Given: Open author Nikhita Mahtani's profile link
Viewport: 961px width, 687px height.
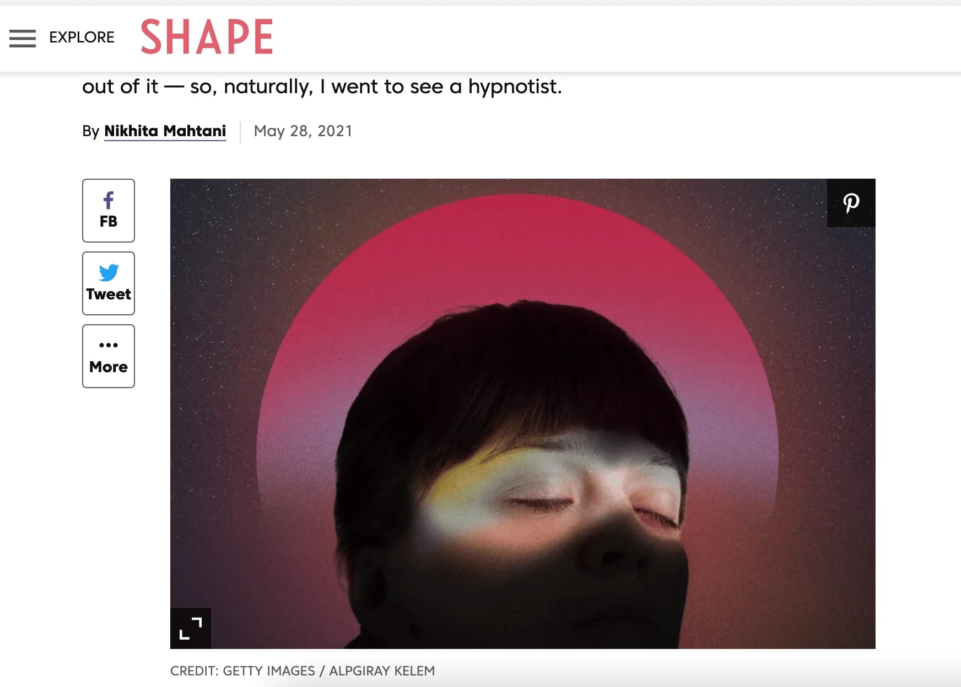Looking at the screenshot, I should 165,131.
